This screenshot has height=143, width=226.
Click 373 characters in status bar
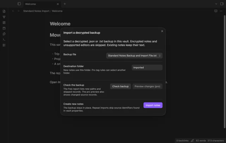pyautogui.click(x=215, y=141)
